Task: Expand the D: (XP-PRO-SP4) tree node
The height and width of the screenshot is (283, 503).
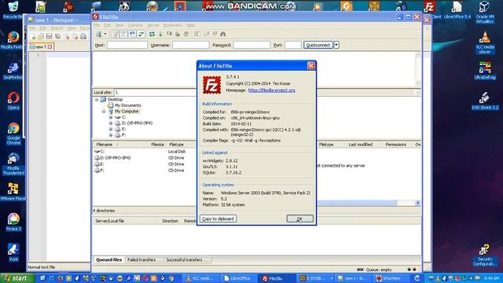Action: pos(111,123)
